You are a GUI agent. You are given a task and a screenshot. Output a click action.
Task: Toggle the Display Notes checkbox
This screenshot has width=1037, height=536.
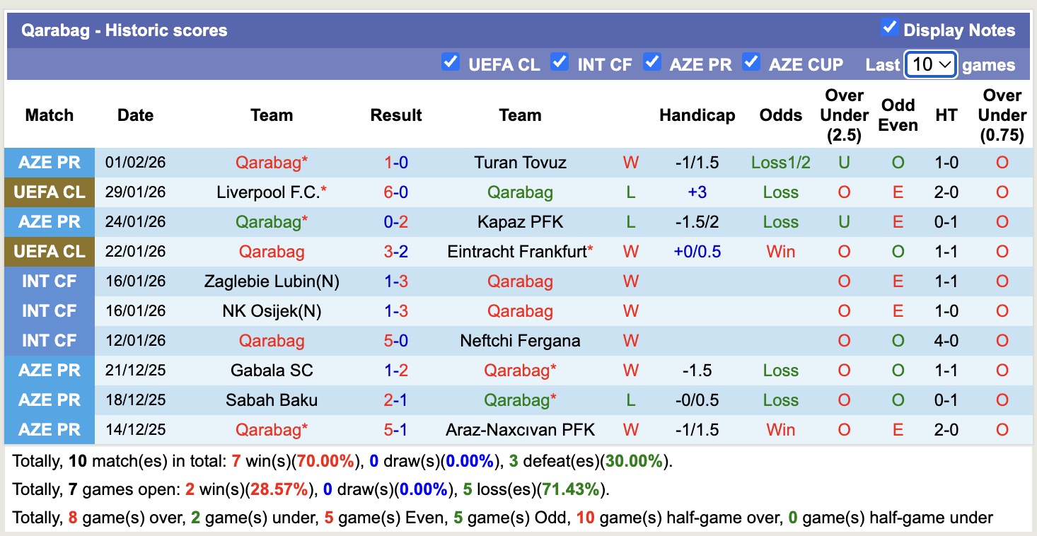888,26
